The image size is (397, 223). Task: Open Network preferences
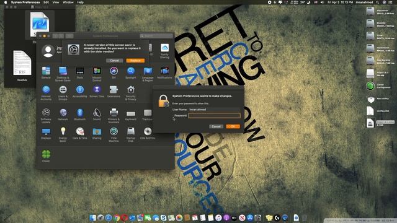(x=63, y=114)
